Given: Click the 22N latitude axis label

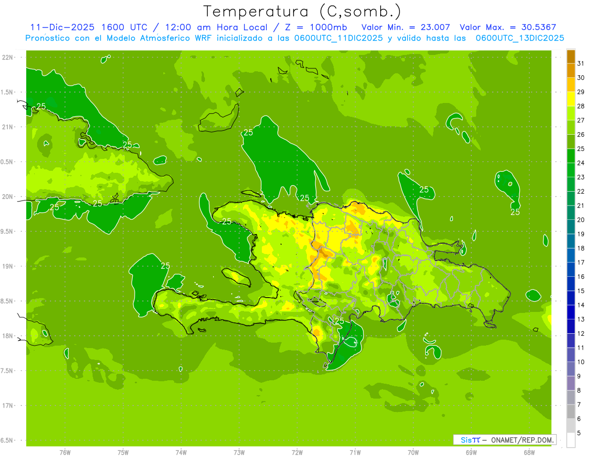Looking at the screenshot, I should pos(8,57).
